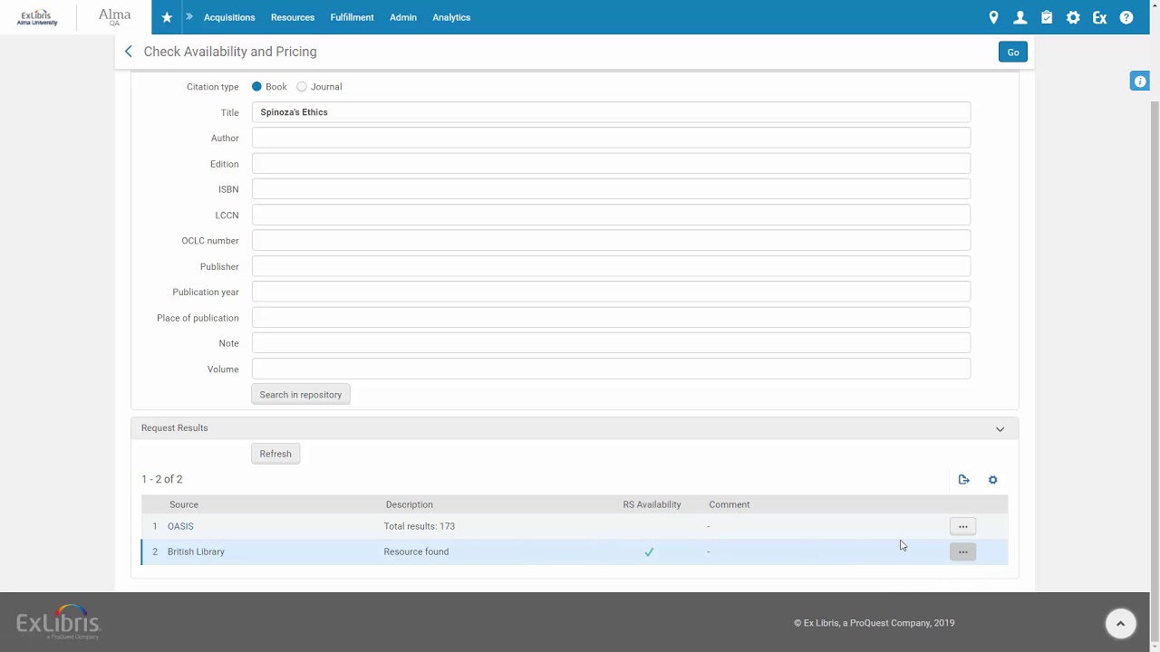Click the Publication year input field
The width and height of the screenshot is (1160, 652).
coord(611,292)
